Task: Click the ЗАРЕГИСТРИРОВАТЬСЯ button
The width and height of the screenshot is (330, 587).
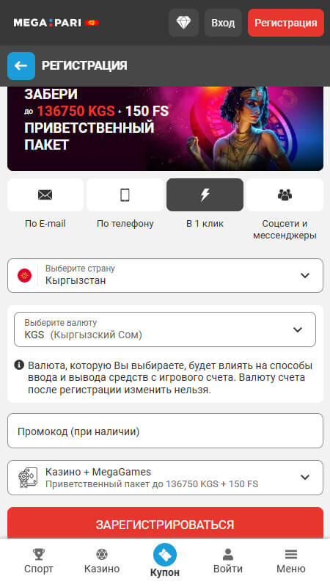Action: [x=166, y=522]
